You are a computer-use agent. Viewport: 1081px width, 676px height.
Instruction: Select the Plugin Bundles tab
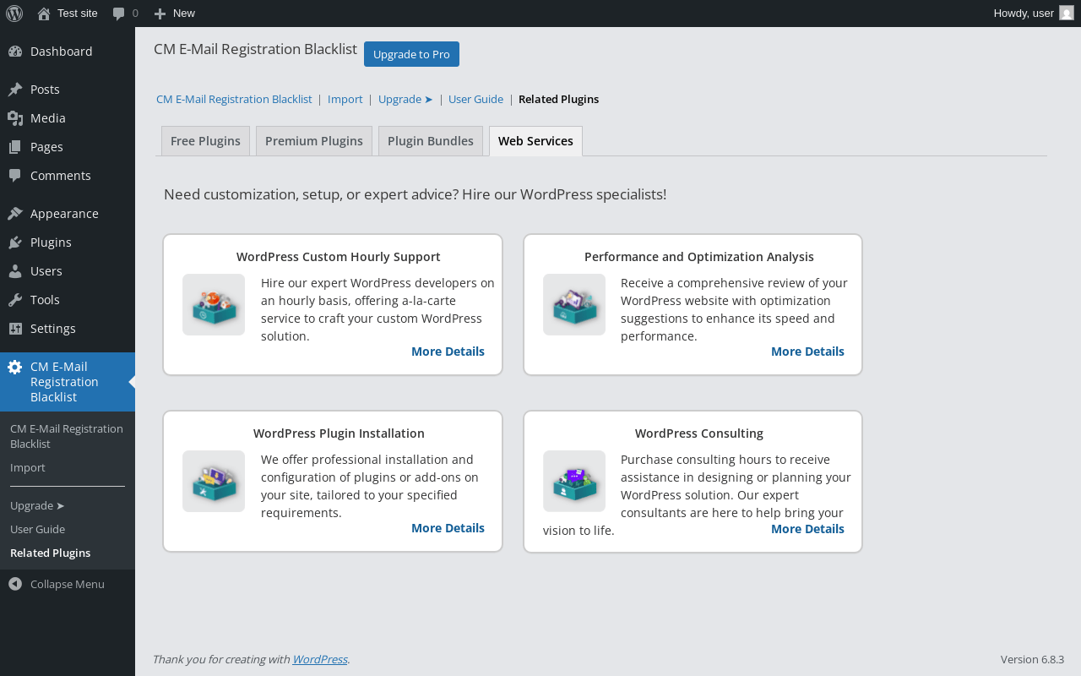pos(431,141)
